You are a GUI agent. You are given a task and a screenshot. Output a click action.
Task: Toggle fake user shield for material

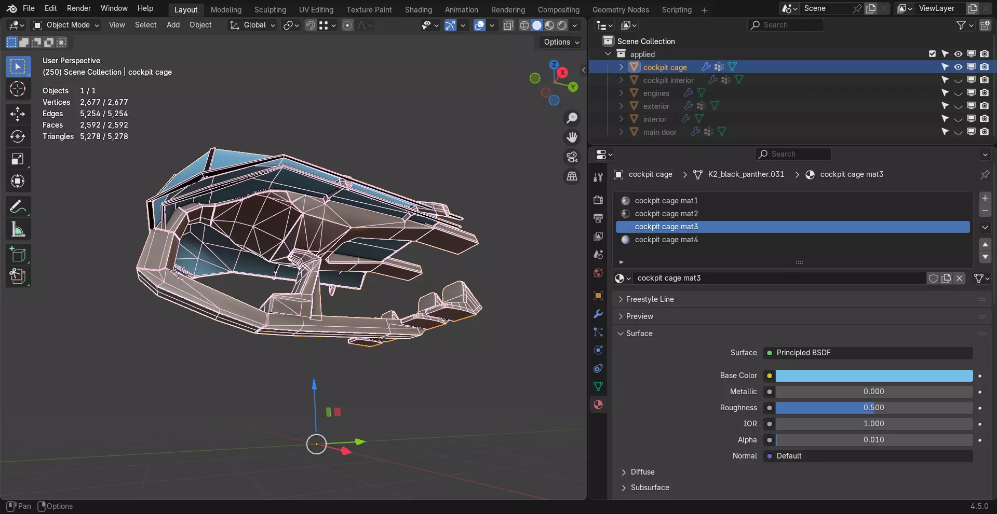pyautogui.click(x=933, y=279)
